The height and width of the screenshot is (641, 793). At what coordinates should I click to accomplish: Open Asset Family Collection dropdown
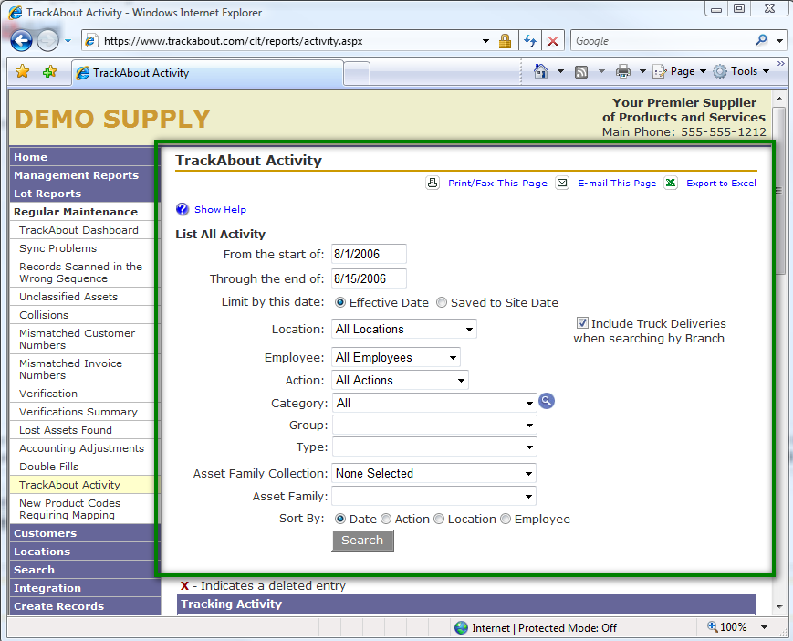tap(434, 473)
